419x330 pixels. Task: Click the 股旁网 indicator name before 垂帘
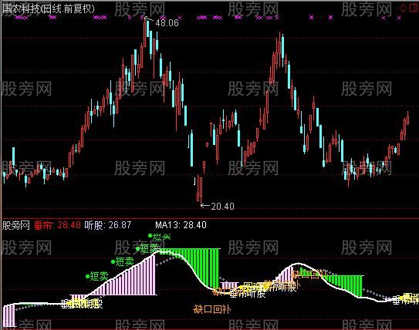pos(15,225)
